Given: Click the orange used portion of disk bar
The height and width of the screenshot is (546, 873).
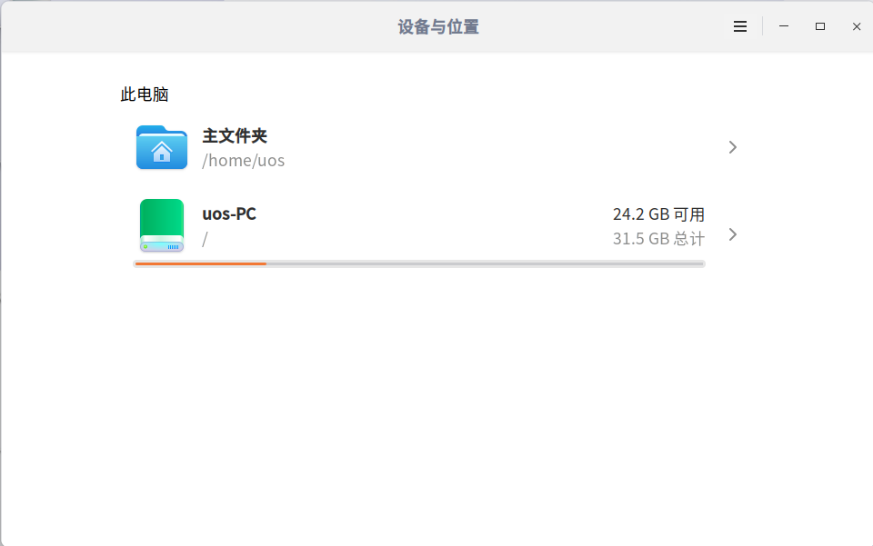Looking at the screenshot, I should click(200, 263).
